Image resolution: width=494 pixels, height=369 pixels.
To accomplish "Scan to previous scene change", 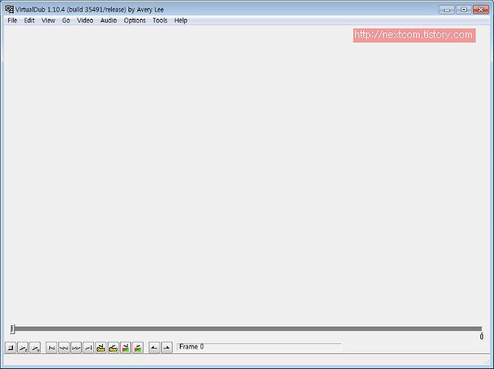I will tap(126, 348).
